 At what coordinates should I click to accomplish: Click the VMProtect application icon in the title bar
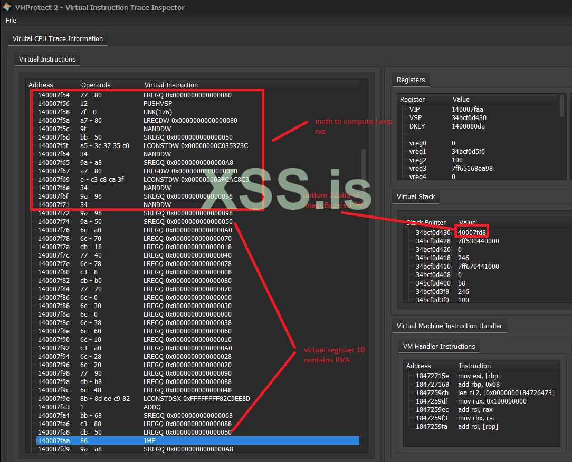tap(6, 7)
